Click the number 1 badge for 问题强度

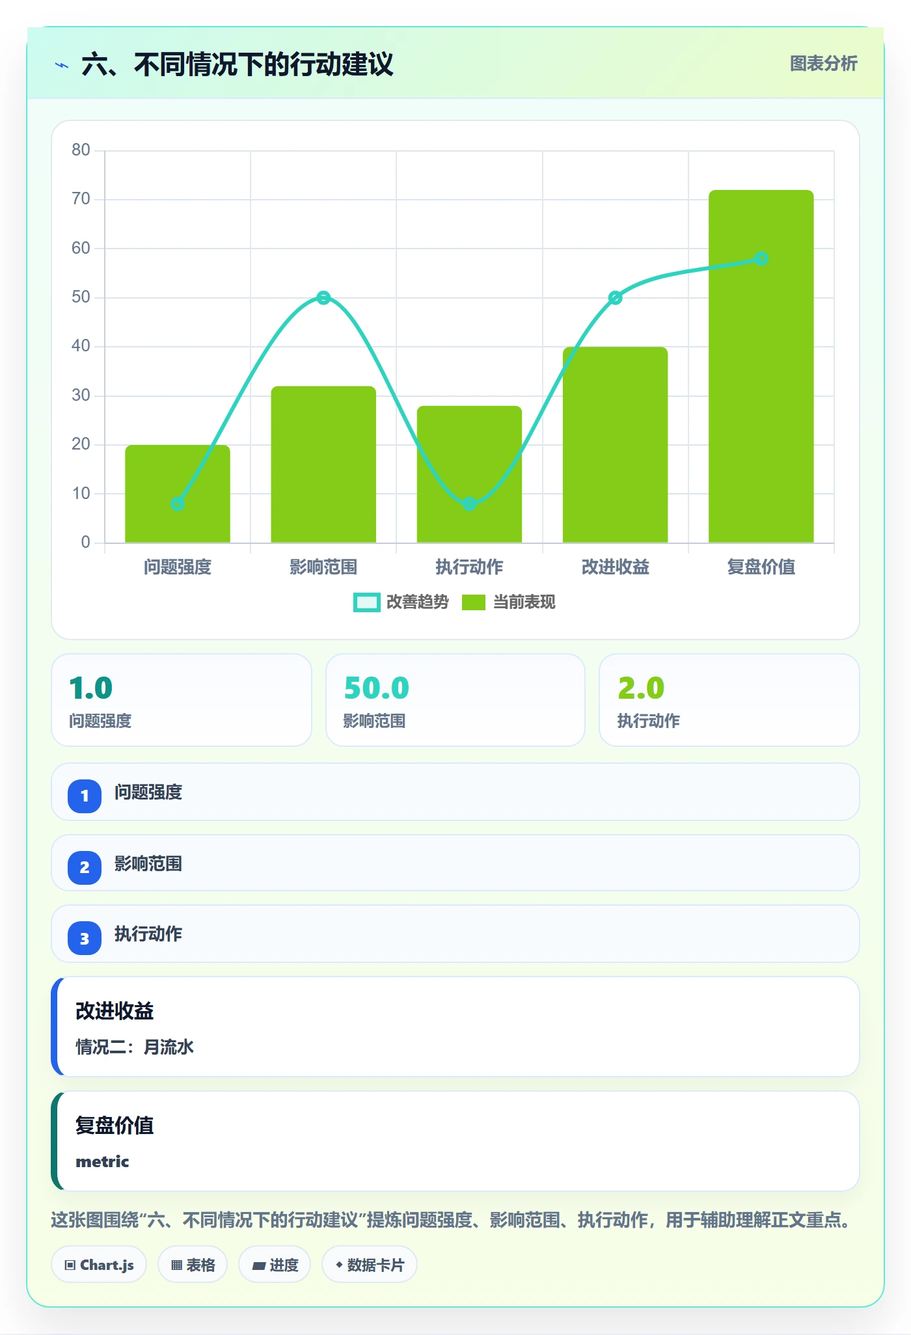pos(85,796)
